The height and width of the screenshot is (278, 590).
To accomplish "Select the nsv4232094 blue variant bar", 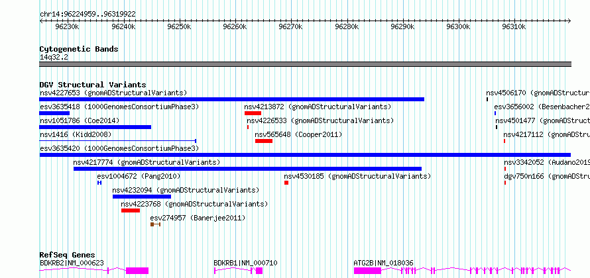I will tap(142, 197).
